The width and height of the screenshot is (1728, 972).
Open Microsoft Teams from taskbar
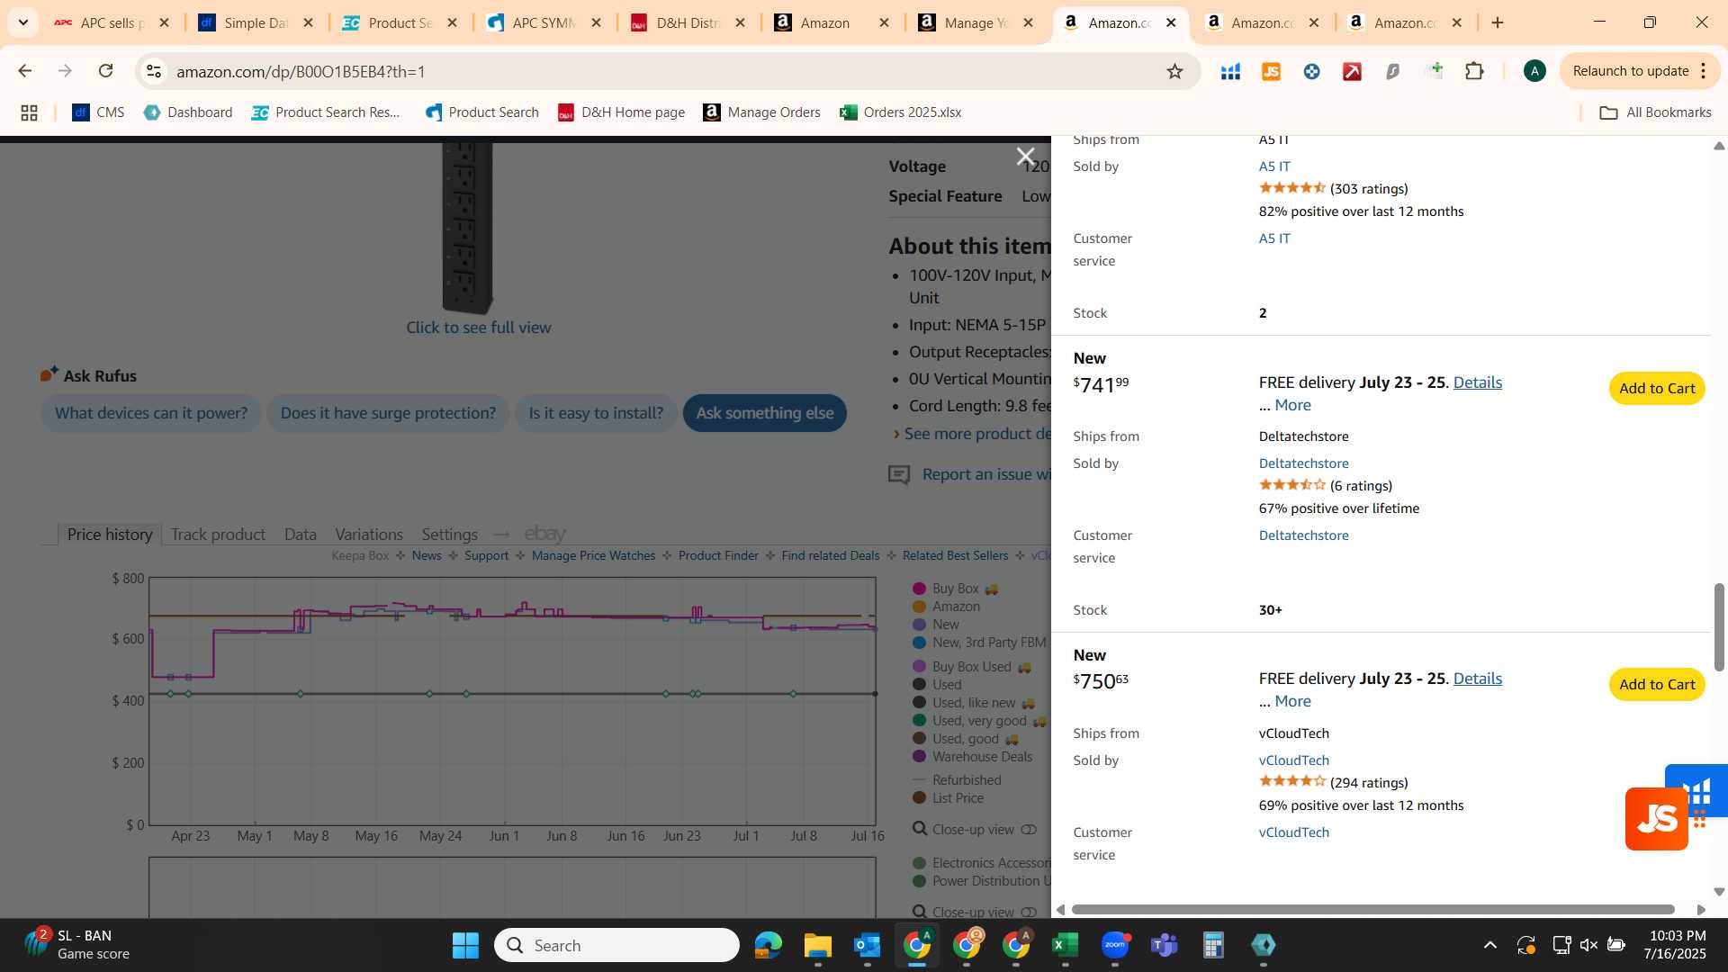coord(1165,945)
